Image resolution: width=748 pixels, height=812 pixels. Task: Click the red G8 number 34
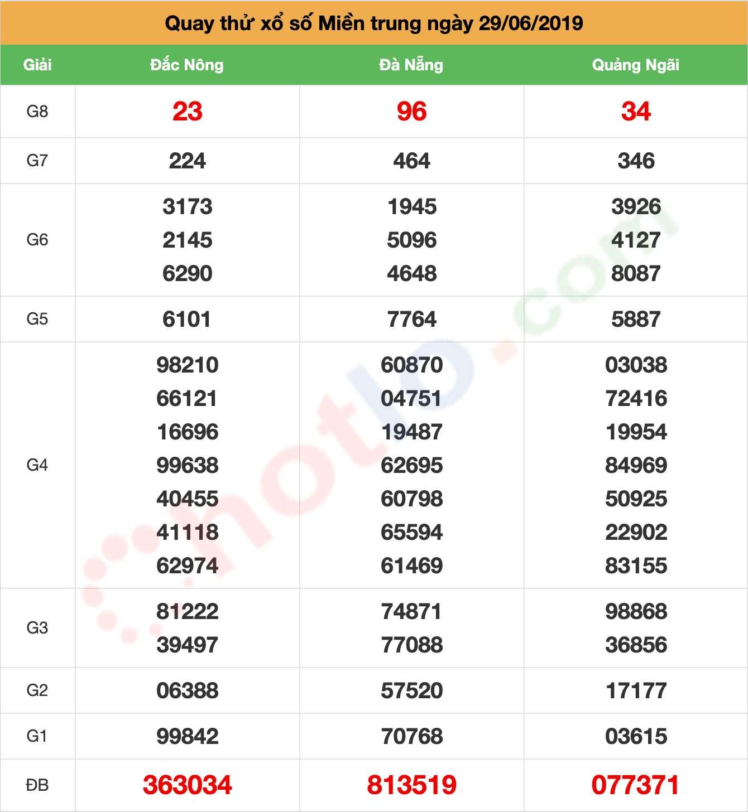click(x=636, y=112)
